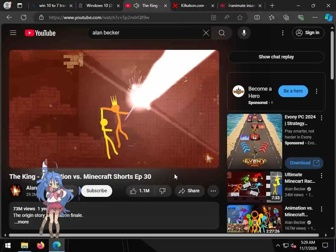Screen dimensions: 336x252
Task: Share this video
Action: [x=189, y=191]
